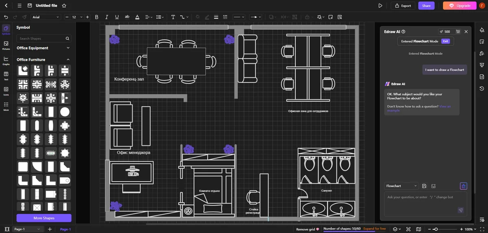Viewport: 488px width, 233px height.
Task: Click the send message arrow in Edraw AI
Action: [x=460, y=210]
